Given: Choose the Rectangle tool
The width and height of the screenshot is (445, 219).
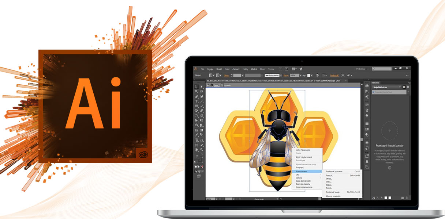Looking at the screenshot, I should coord(197,106).
